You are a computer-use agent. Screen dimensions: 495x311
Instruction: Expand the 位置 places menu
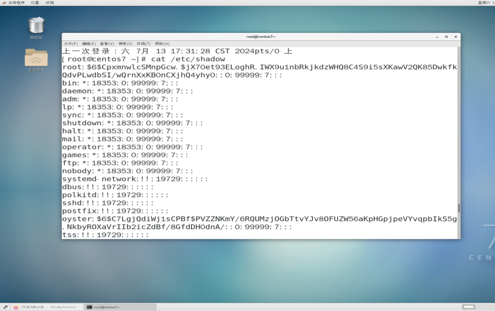(35, 3)
